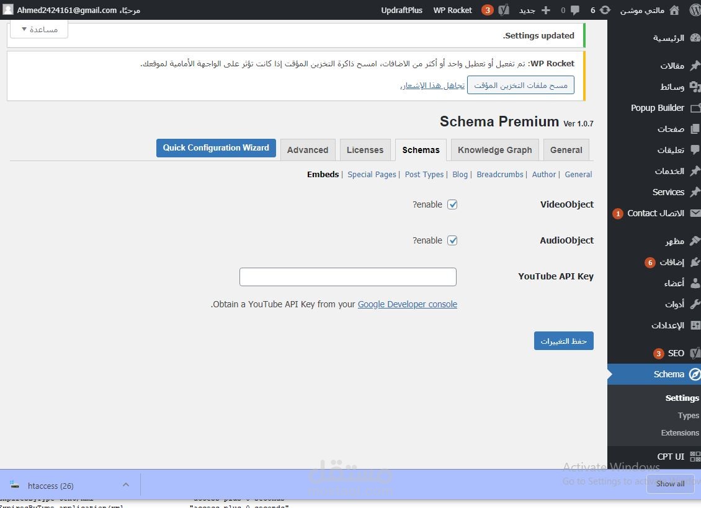This screenshot has height=508, width=701.
Task: Expand the مساعدة help dropdown
Action: [x=39, y=30]
